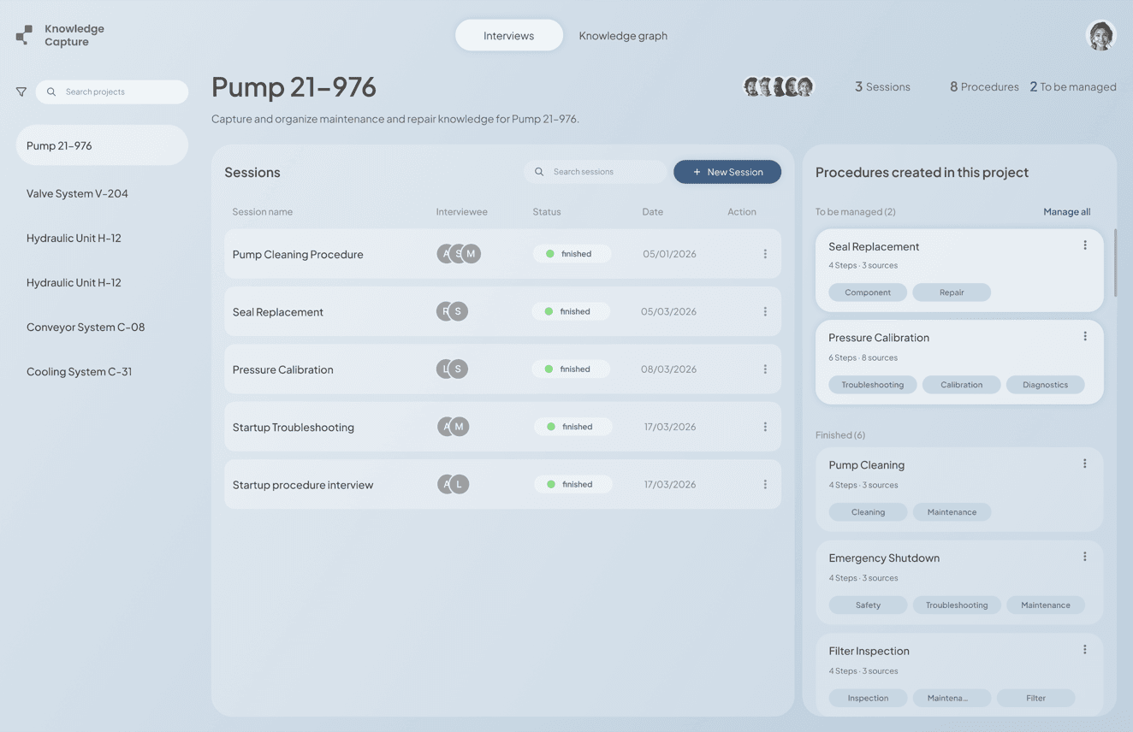This screenshot has height=732, width=1133.
Task: Click the team member avatars group
Action: [x=779, y=86]
